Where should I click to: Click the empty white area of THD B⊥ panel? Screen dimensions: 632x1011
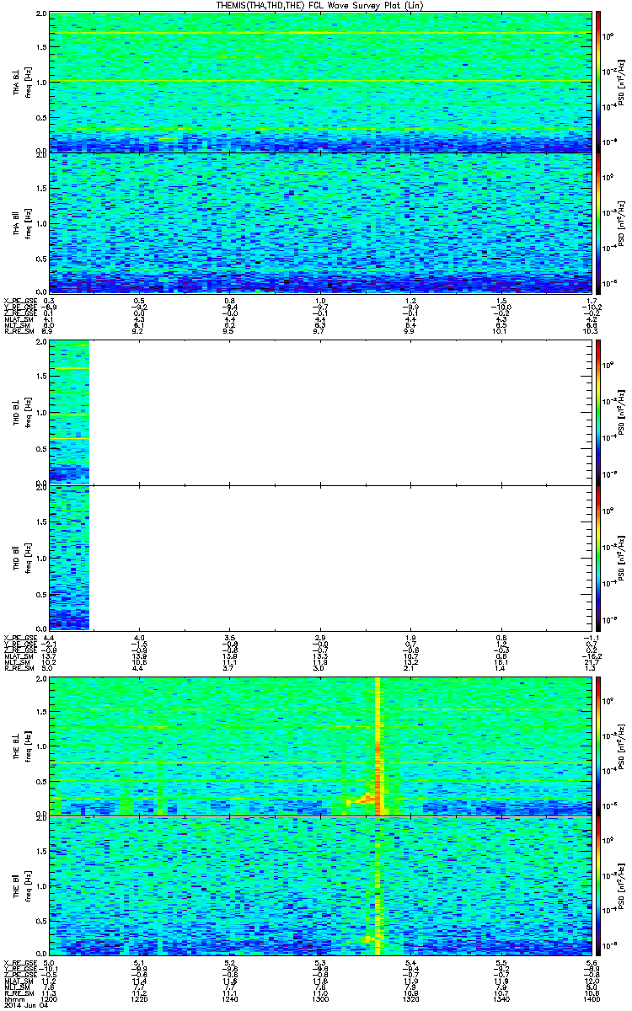(340, 412)
